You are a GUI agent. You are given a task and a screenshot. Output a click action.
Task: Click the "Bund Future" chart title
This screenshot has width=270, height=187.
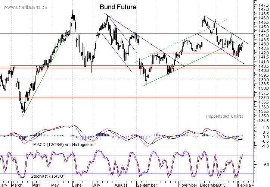point(118,7)
